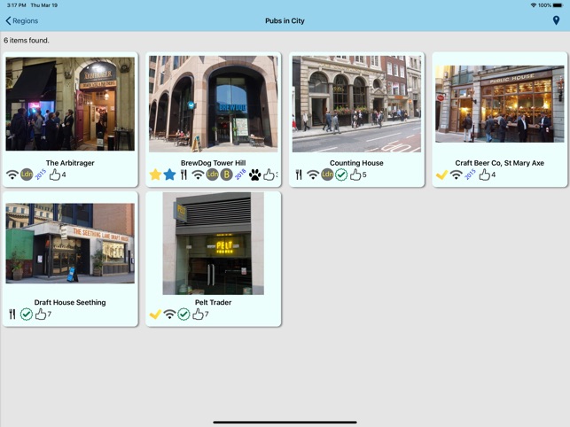Tap thumbs-up on The Arbitrager card
The height and width of the screenshot is (427, 570).
pyautogui.click(x=55, y=175)
